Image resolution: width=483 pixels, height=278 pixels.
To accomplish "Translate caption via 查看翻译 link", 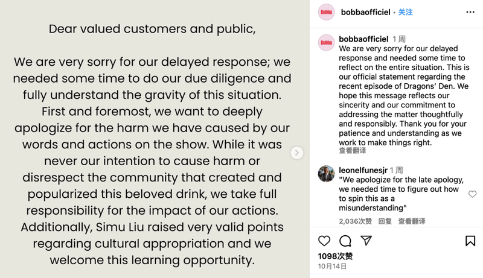I will point(353,150).
